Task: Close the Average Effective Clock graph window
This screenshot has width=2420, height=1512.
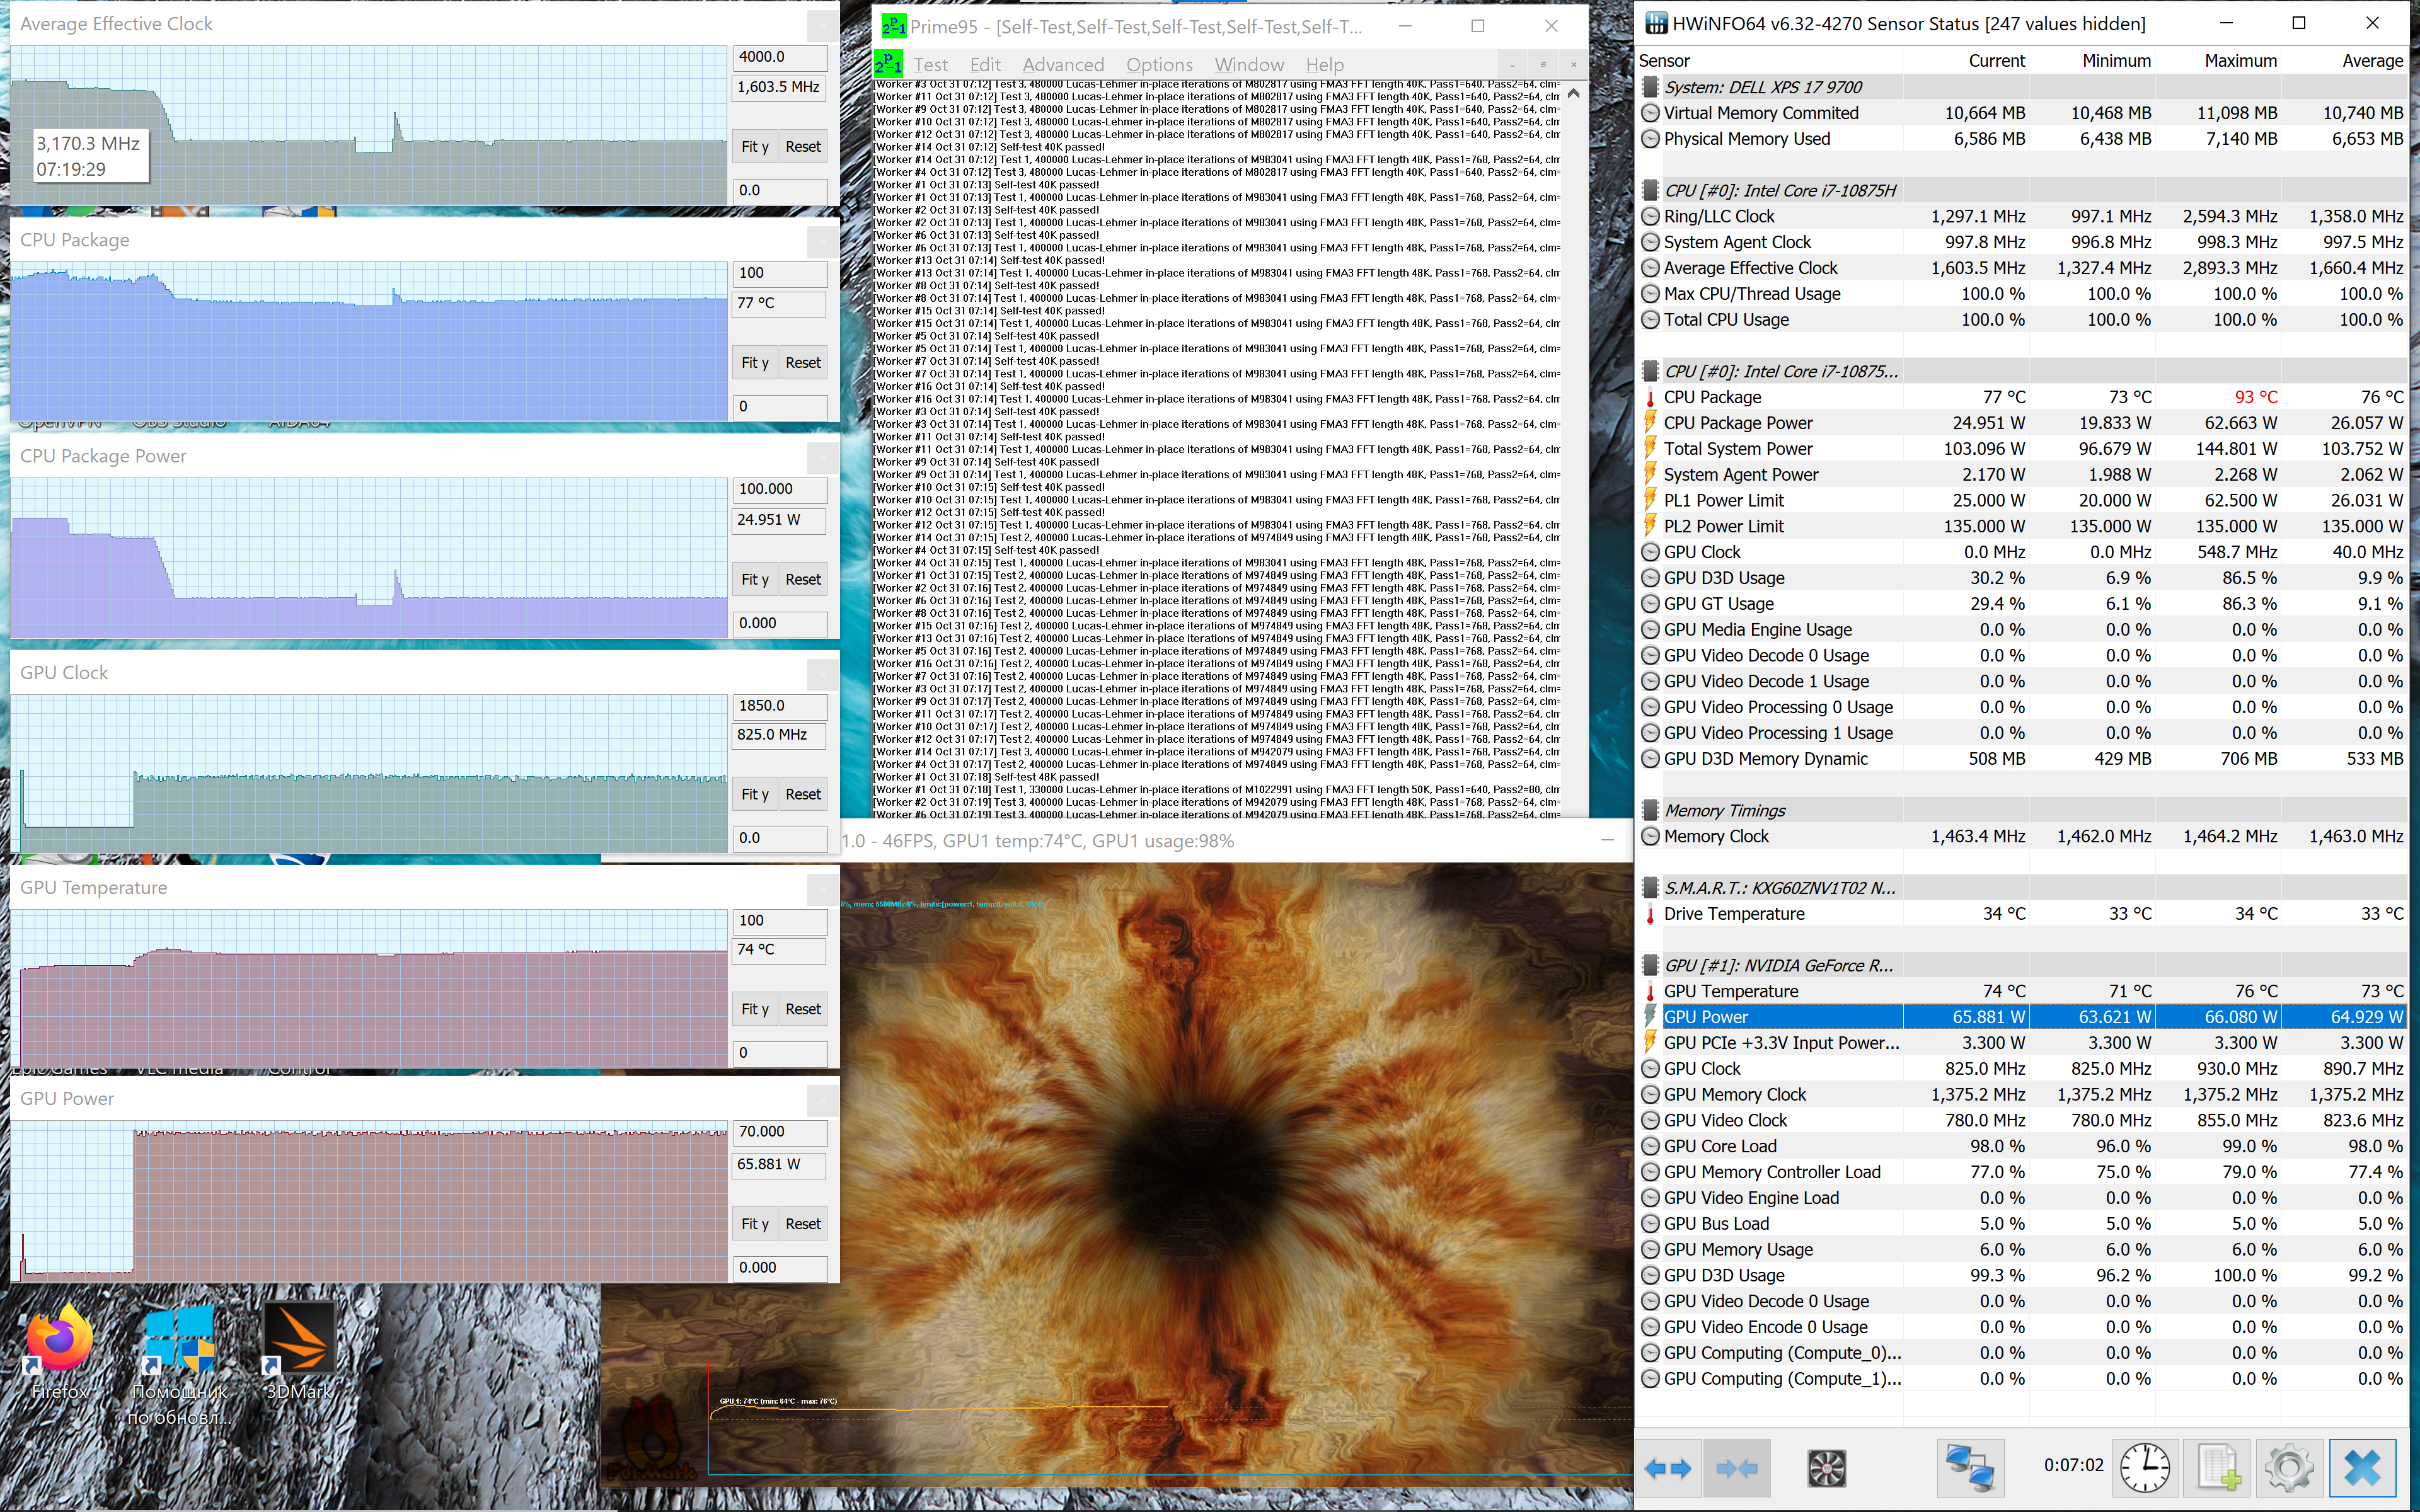Action: coord(822,25)
